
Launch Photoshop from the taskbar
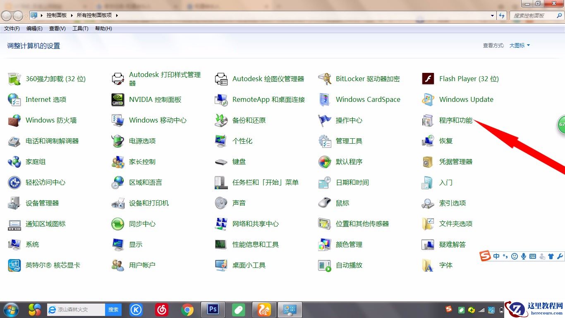click(x=213, y=309)
